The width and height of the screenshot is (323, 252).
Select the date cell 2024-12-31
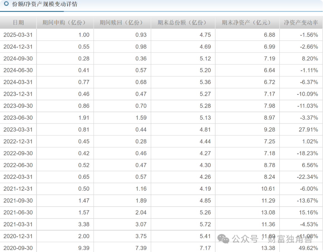pyautogui.click(x=18, y=47)
